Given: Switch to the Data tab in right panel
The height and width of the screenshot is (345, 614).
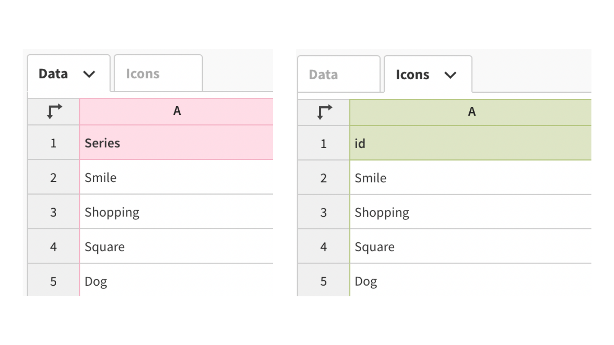Looking at the screenshot, I should pos(339,74).
